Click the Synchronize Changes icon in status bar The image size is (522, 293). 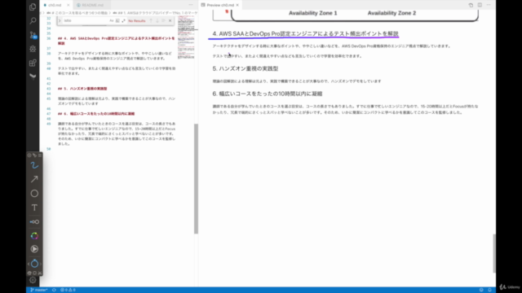pyautogui.click(x=54, y=290)
